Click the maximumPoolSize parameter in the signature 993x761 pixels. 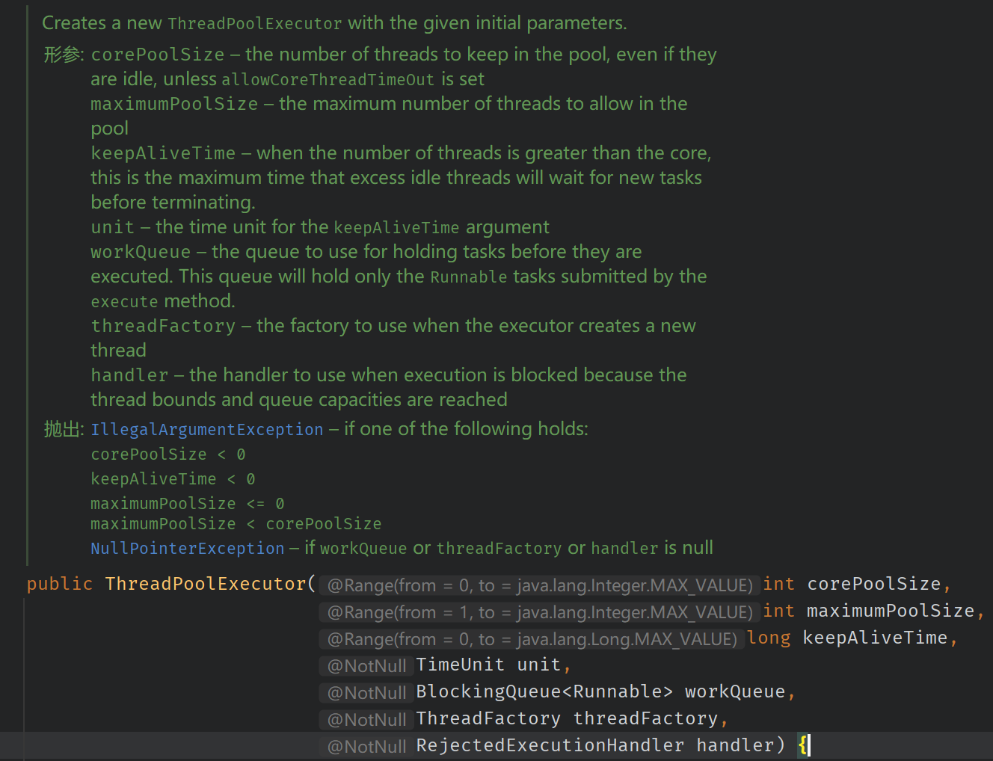point(891,611)
